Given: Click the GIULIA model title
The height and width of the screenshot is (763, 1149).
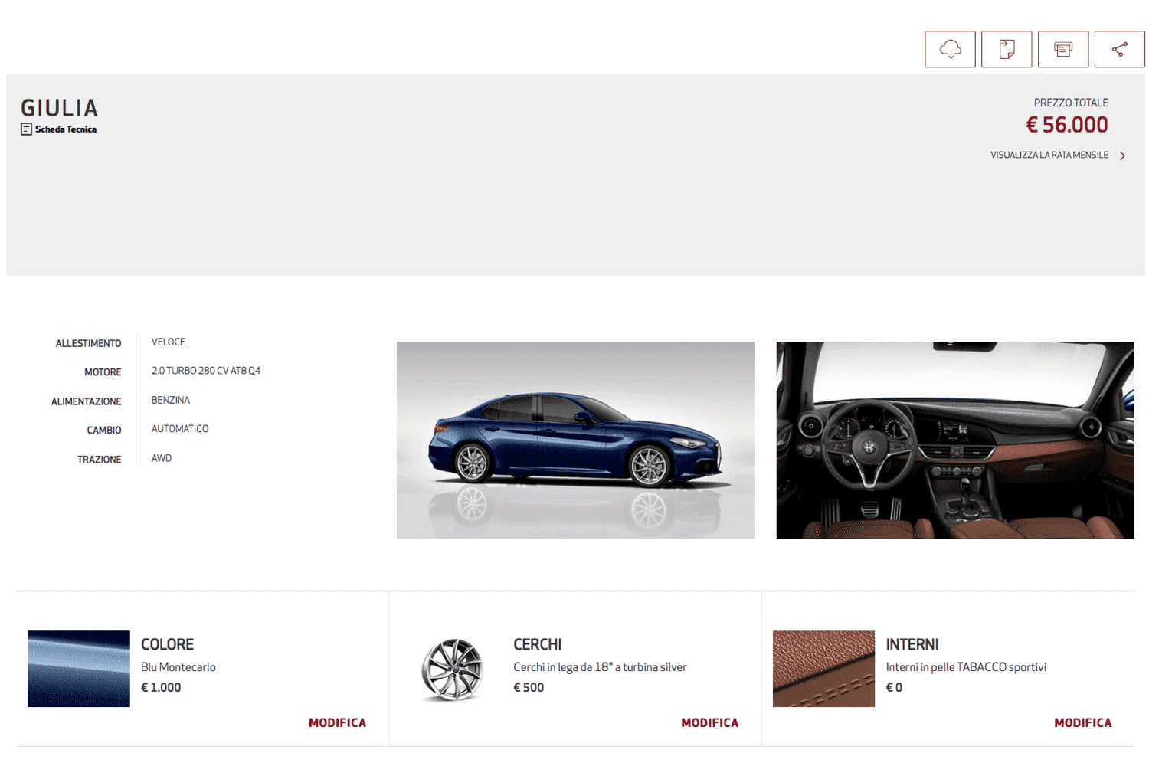Looking at the screenshot, I should click(x=60, y=108).
